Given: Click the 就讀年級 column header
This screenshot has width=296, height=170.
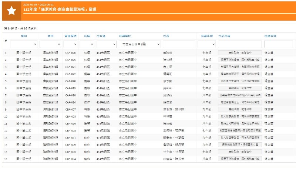Looking at the screenshot, I should [x=206, y=36].
